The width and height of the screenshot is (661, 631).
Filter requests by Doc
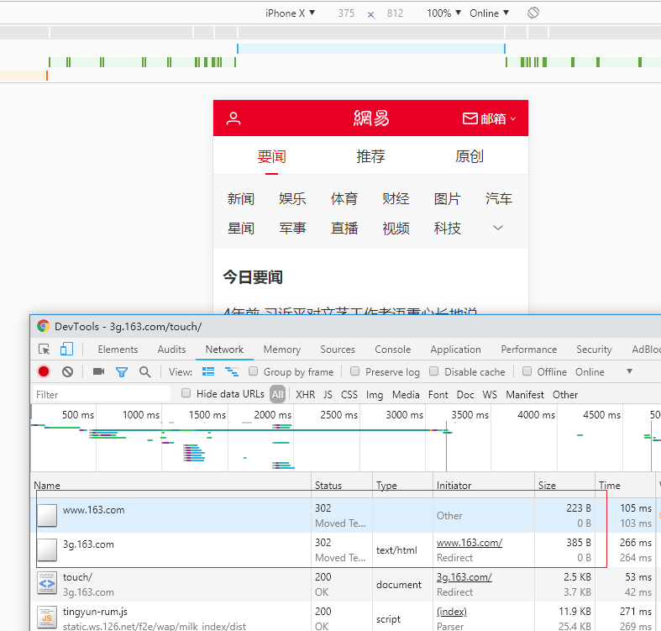point(465,395)
